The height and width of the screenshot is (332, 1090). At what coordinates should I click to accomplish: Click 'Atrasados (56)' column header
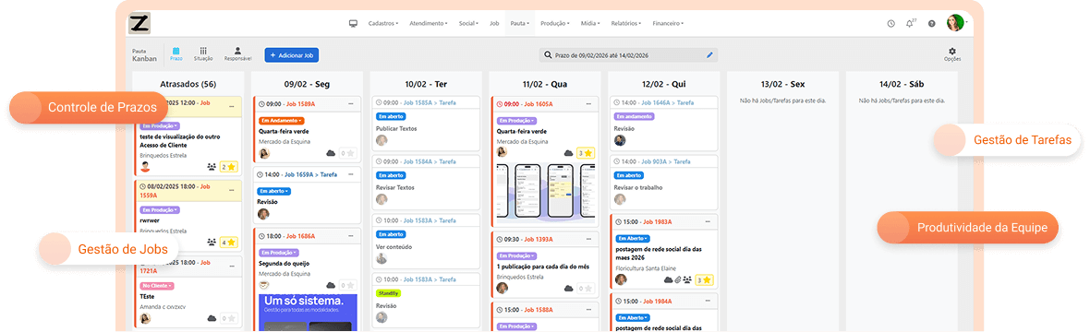pos(188,84)
